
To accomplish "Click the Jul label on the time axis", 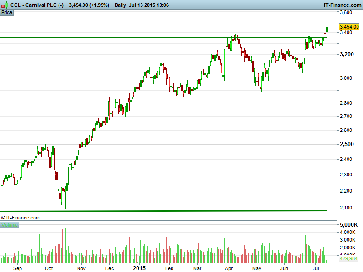I will tap(316, 268).
